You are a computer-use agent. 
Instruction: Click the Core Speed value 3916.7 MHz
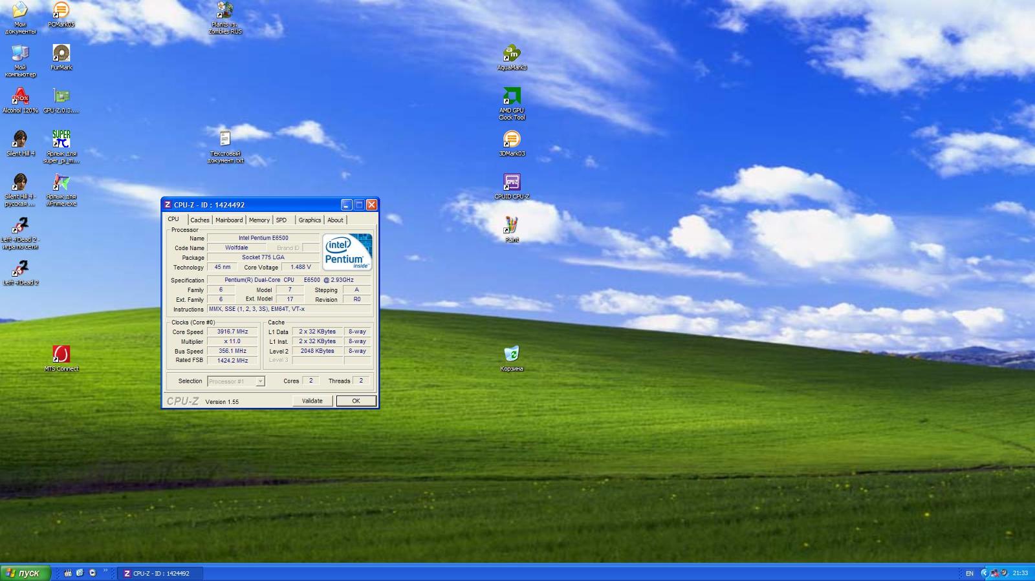click(x=232, y=332)
